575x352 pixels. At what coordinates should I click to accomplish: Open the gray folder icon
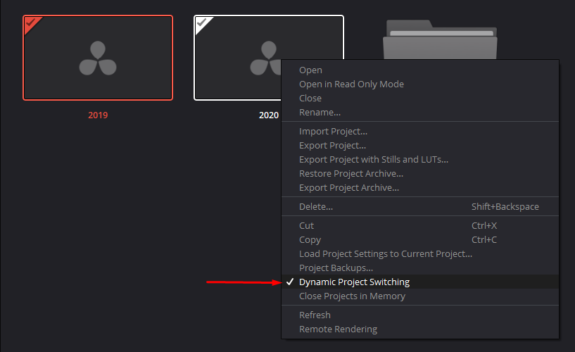coord(440,39)
